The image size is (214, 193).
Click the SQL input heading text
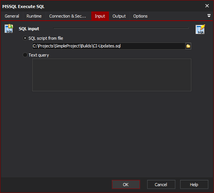click(29, 29)
